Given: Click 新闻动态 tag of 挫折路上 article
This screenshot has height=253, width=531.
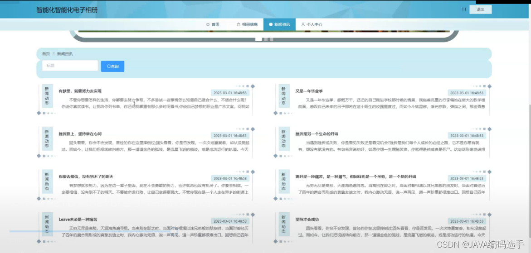Looking at the screenshot, I should click(x=47, y=138).
